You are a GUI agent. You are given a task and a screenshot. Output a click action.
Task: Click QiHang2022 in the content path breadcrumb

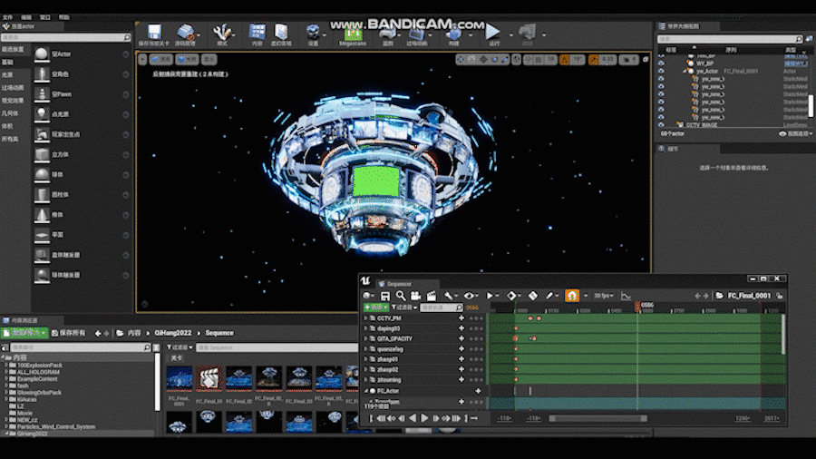[x=173, y=333]
